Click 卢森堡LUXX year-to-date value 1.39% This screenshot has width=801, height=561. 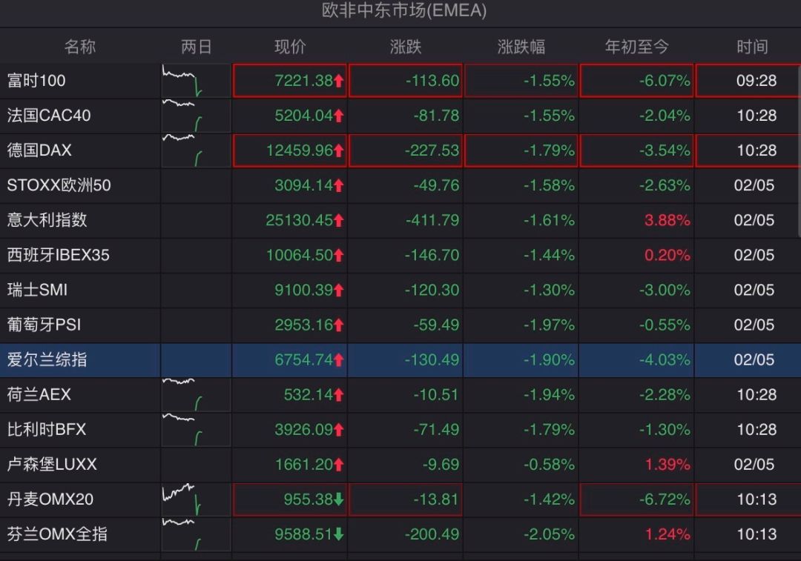[667, 465]
